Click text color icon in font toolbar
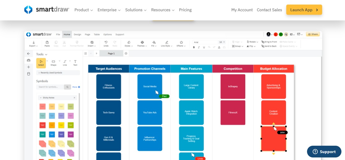The width and height of the screenshot is (345, 160). [x=219, y=47]
